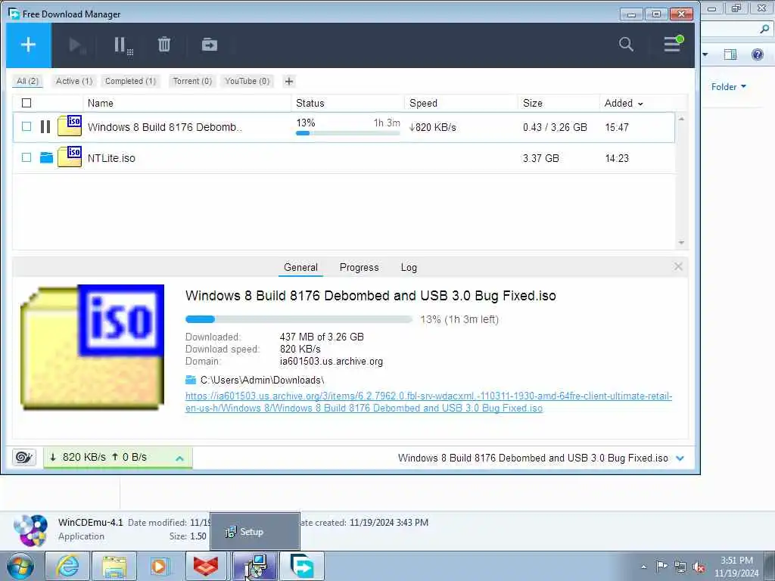
Task: Delete selected download with trash icon
Action: pos(164,45)
